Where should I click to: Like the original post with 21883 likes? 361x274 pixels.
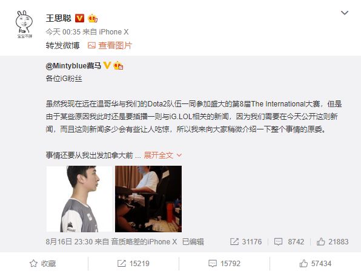(320, 241)
